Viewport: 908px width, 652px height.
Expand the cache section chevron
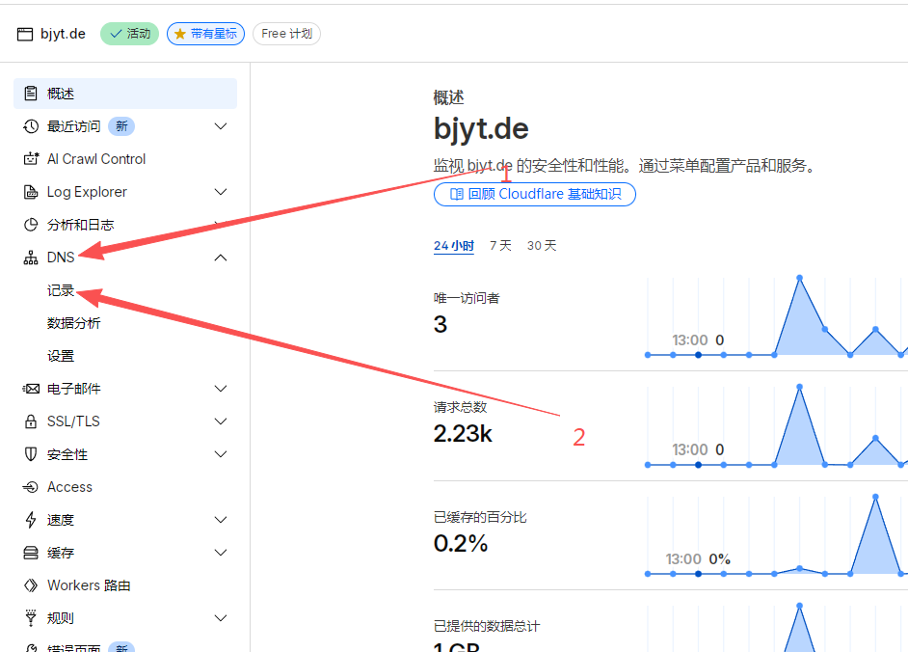coord(221,553)
